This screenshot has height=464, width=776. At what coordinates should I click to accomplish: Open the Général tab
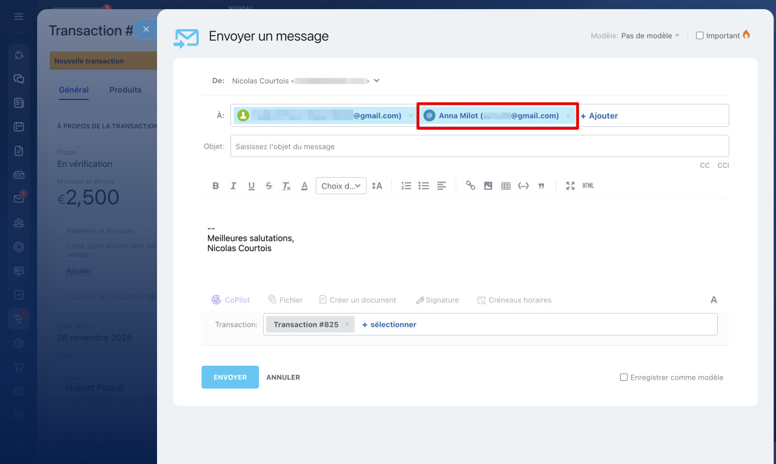(x=74, y=90)
